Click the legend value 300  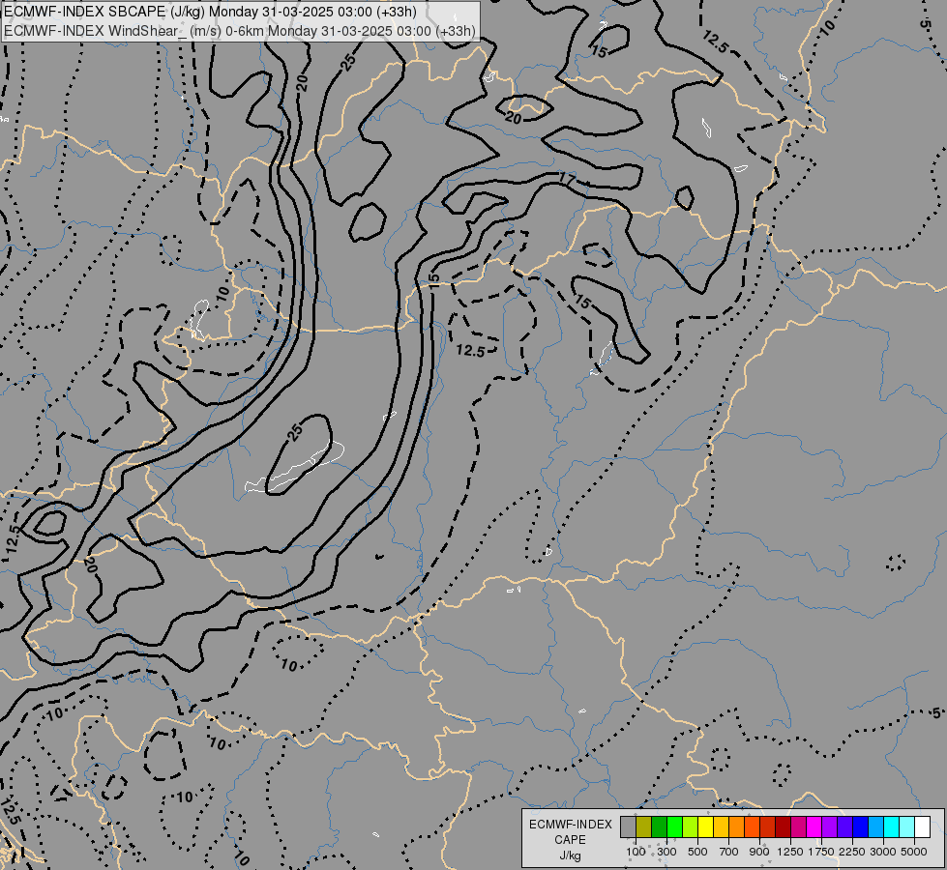(x=666, y=852)
